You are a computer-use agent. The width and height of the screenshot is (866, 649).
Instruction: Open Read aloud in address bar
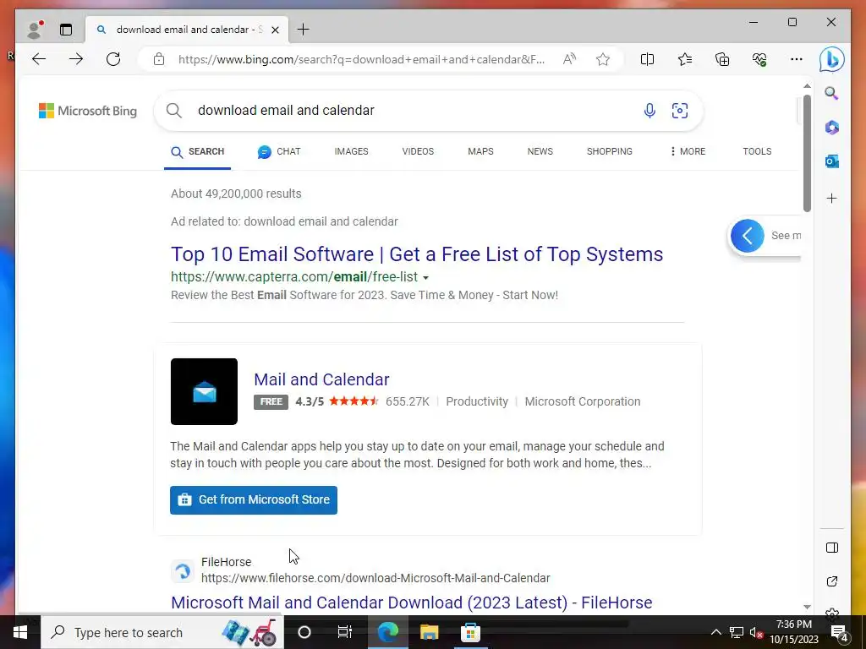[569, 59]
